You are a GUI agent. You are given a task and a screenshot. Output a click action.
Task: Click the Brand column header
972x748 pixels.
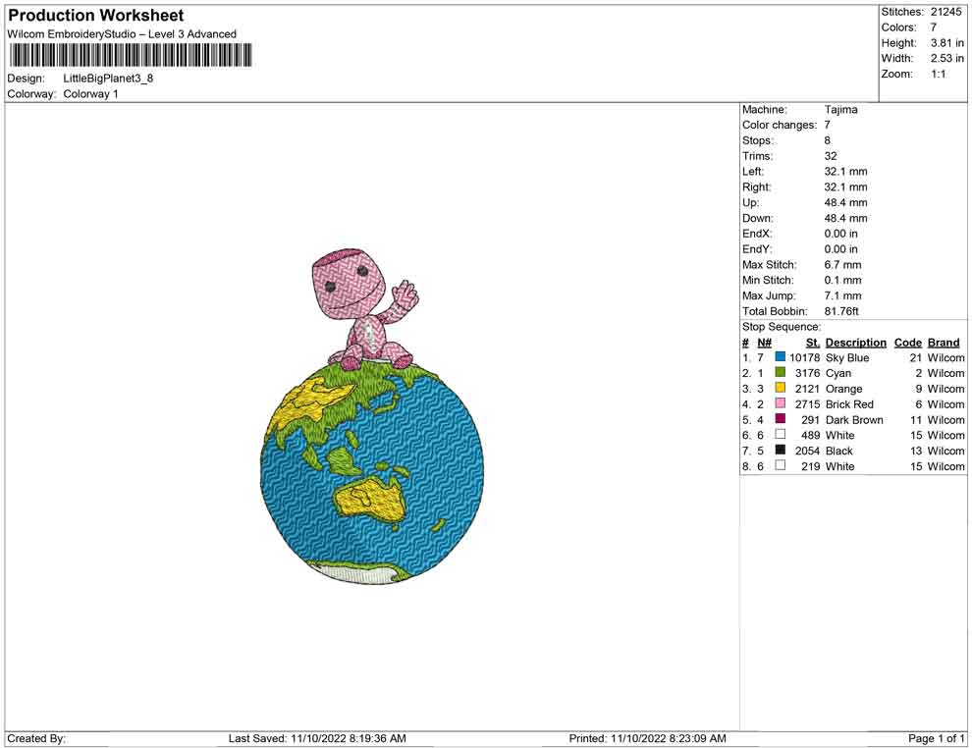(x=944, y=343)
